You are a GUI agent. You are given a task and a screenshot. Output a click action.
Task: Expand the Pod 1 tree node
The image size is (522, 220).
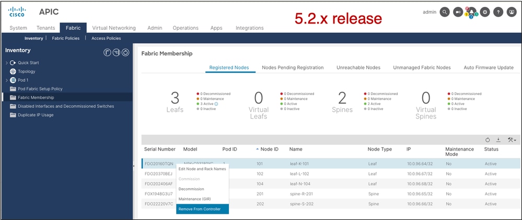(7, 80)
